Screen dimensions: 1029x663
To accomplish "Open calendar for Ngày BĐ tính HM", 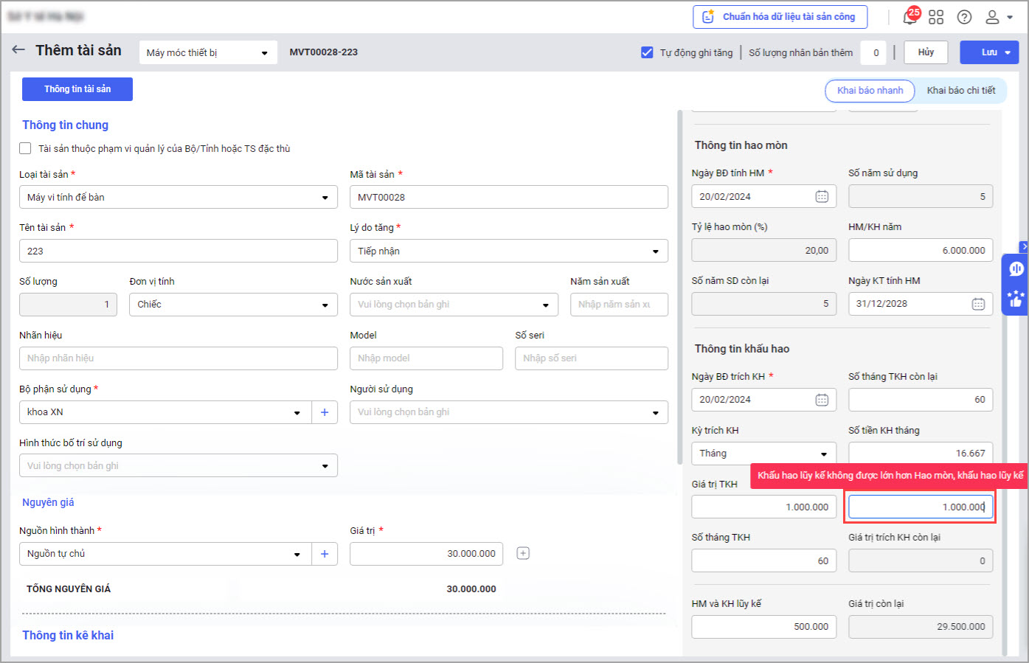I will pyautogui.click(x=822, y=196).
